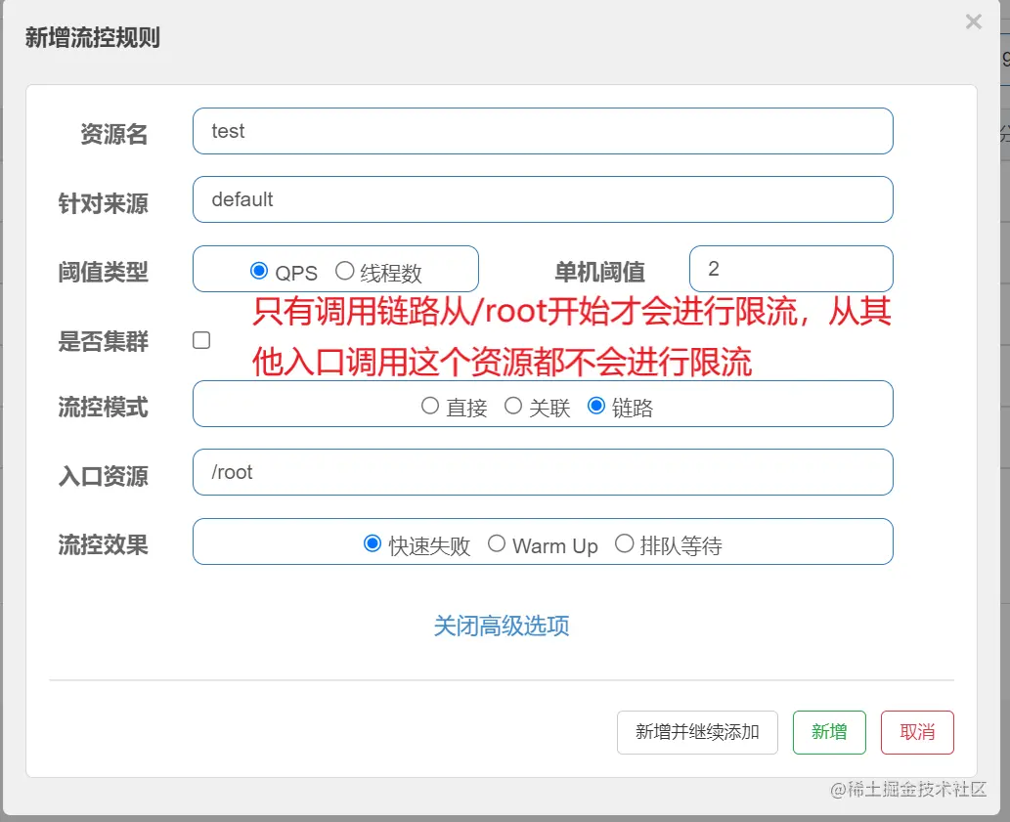Click the 入口资源 field showing /root
The image size is (1010, 822).
543,472
